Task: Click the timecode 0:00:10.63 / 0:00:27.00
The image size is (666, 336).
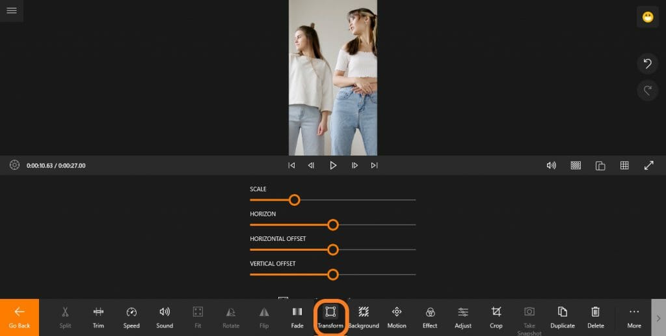Action: click(56, 165)
